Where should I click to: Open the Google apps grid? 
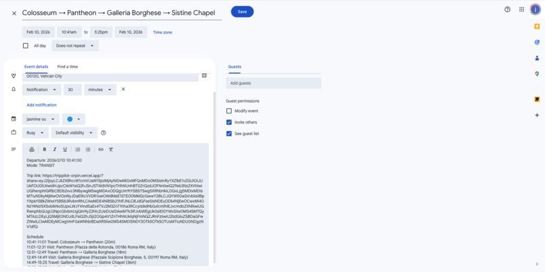(522, 9)
